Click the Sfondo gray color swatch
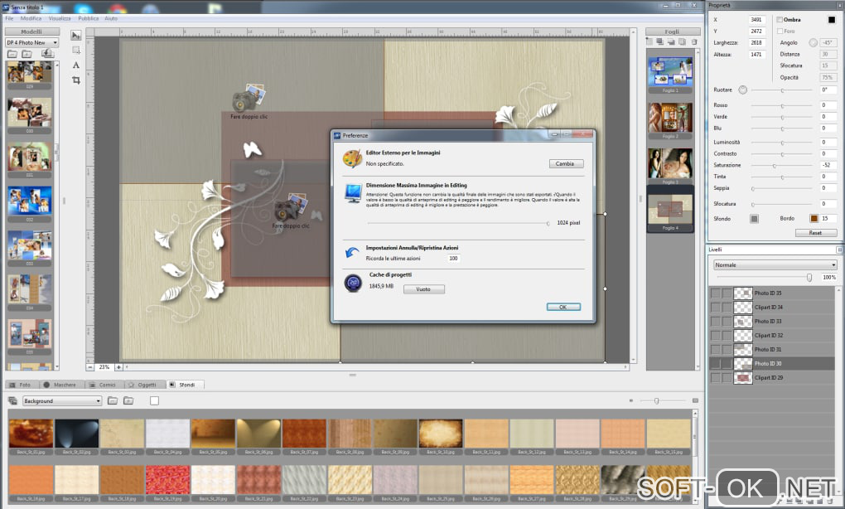Image resolution: width=845 pixels, height=509 pixels. tap(755, 218)
